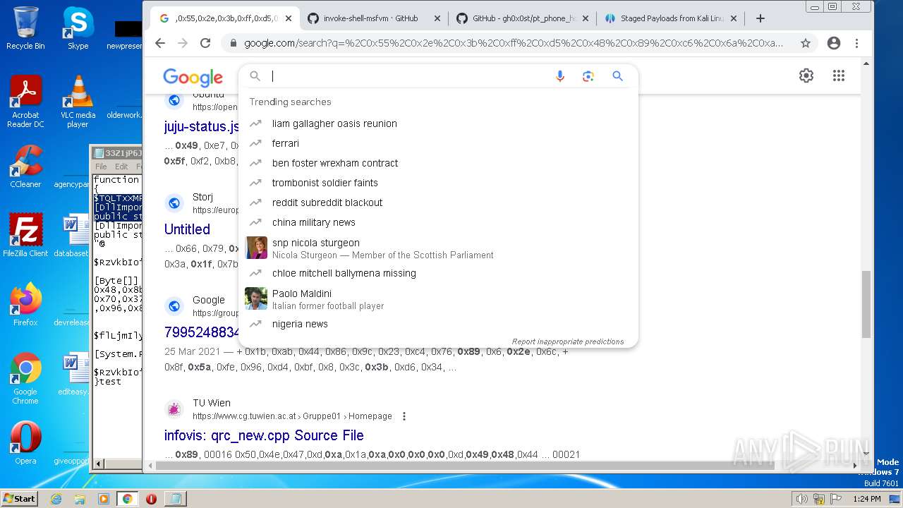Click the Google logo
Screen dimensions: 903x508
pyautogui.click(x=193, y=77)
